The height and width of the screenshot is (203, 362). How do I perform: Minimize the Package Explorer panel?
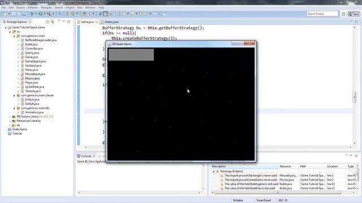(x=64, y=21)
